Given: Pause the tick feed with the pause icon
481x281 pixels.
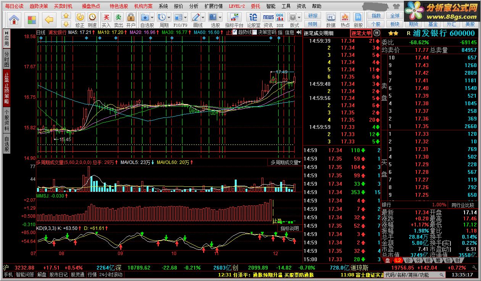Looking at the screenshot, I should click(x=377, y=33).
